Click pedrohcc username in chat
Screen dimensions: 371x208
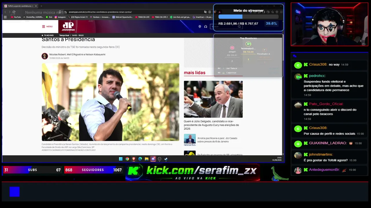[317, 76]
